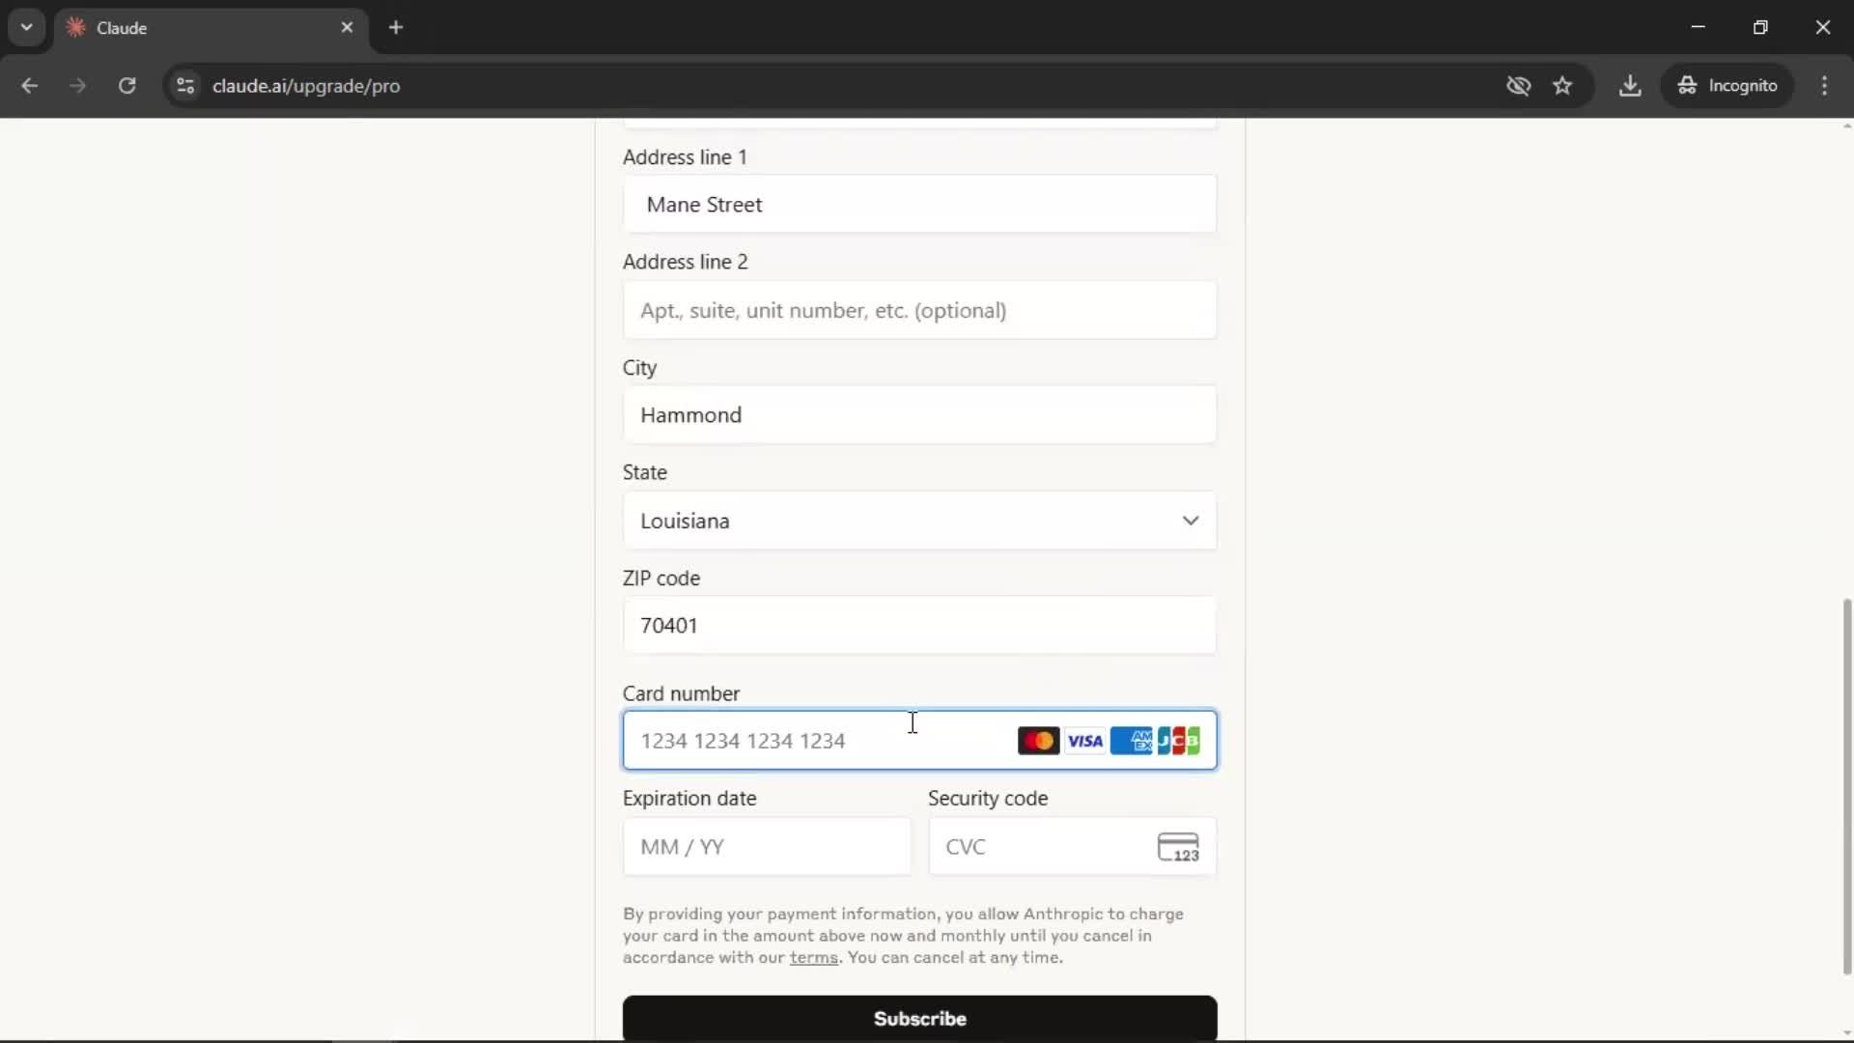
Task: Click the Claude tab favicon
Action: (x=75, y=27)
